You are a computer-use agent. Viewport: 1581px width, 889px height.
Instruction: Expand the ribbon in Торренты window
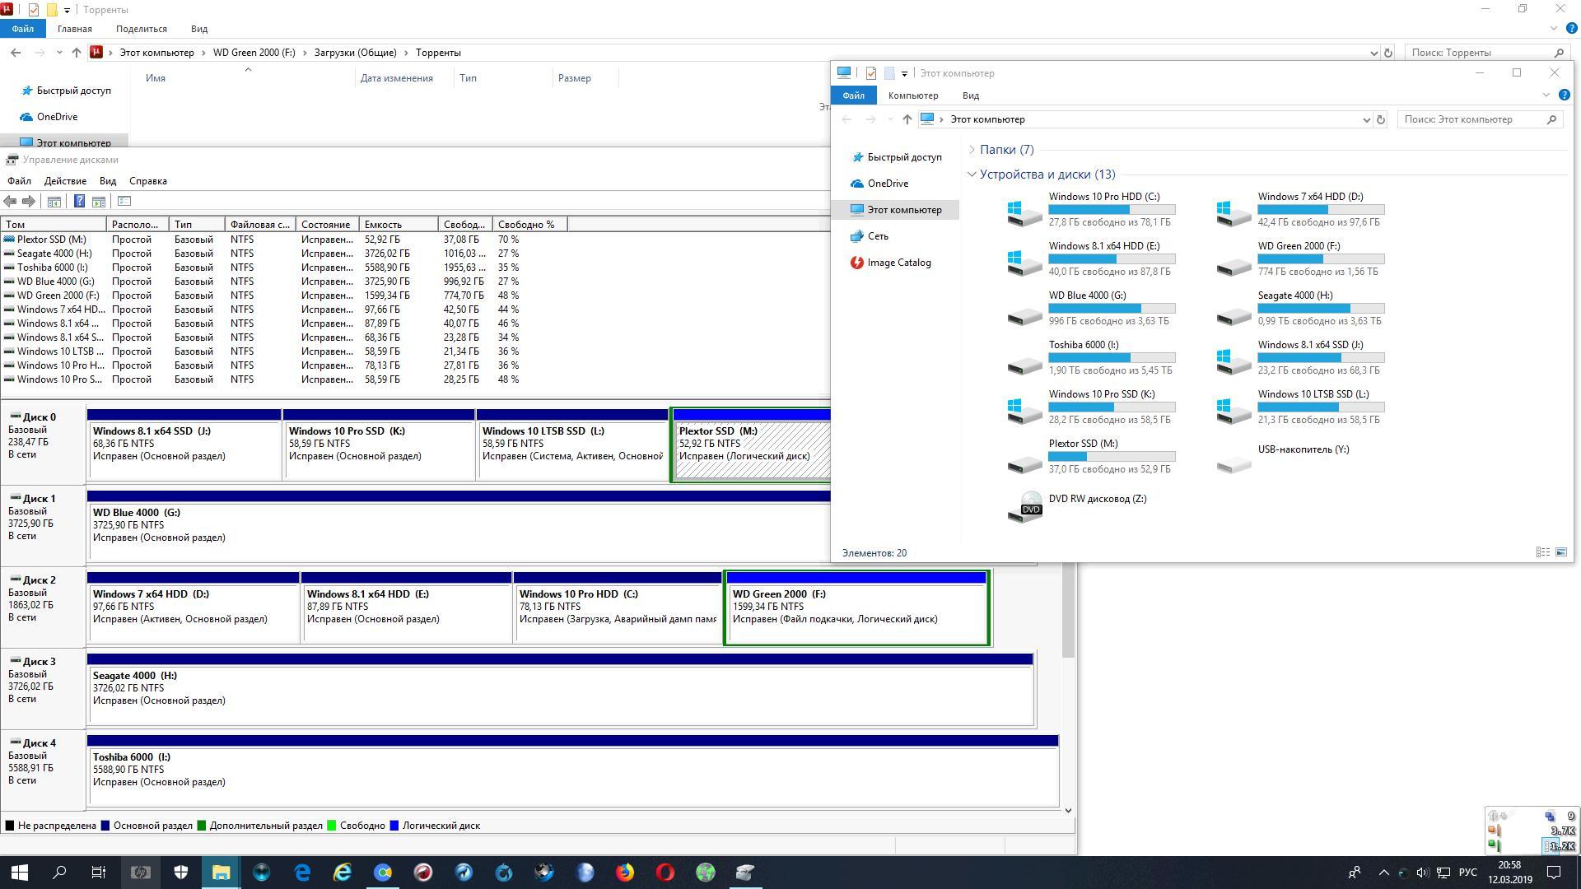[x=1553, y=29]
